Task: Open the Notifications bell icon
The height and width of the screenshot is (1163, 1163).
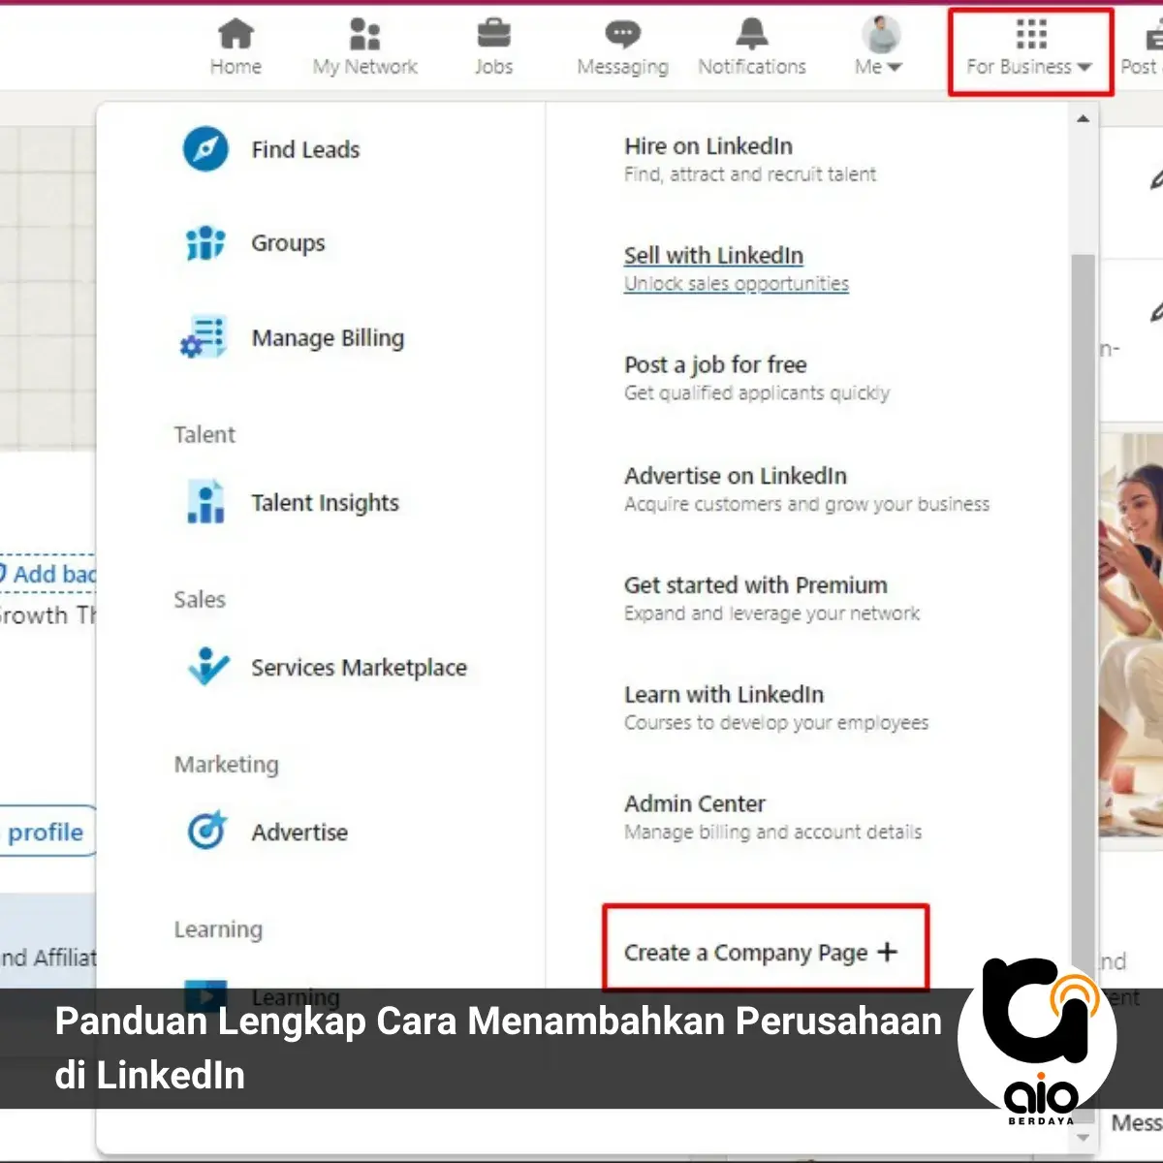Action: point(752,34)
